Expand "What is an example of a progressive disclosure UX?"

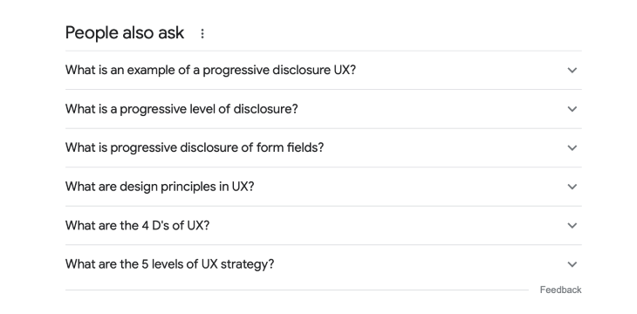324,71
